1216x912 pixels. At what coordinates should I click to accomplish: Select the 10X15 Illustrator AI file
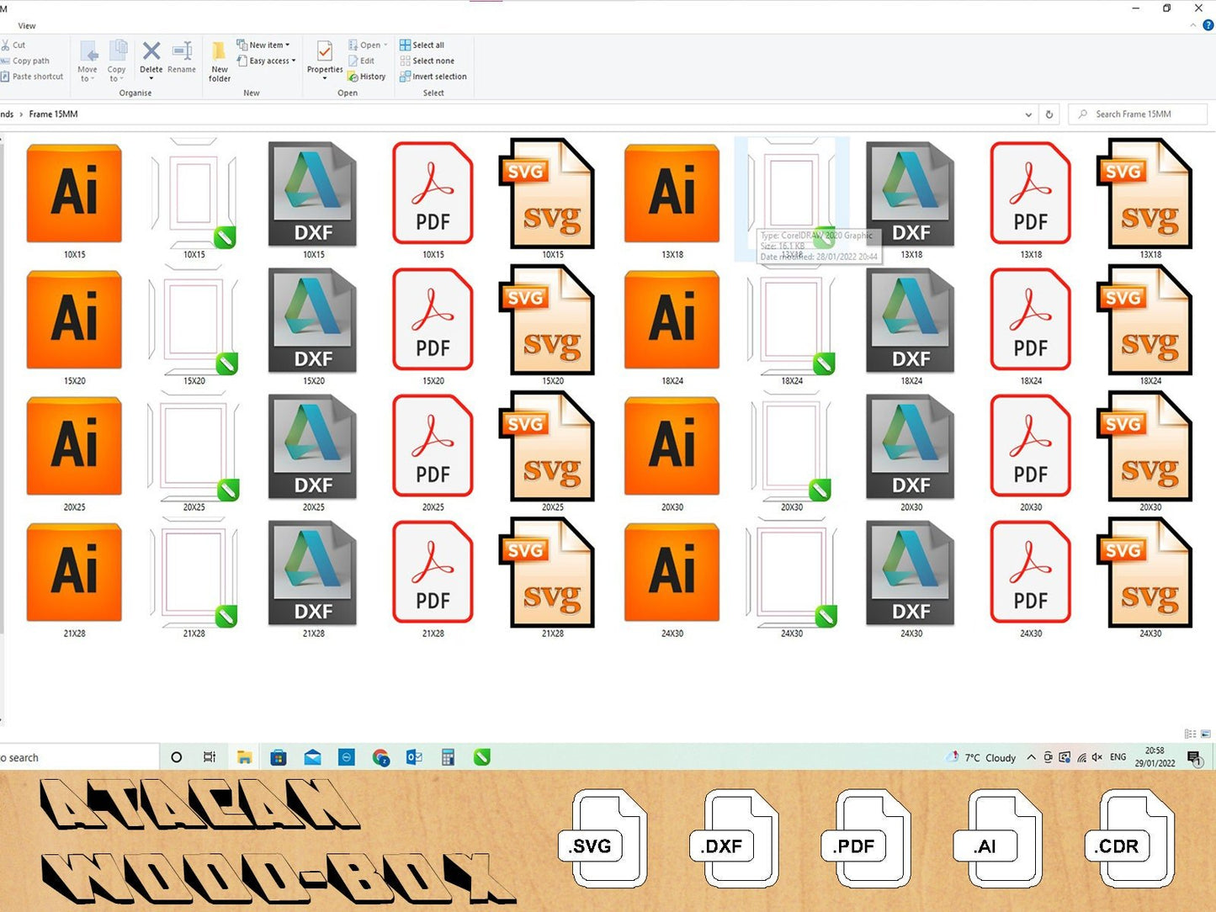click(74, 194)
